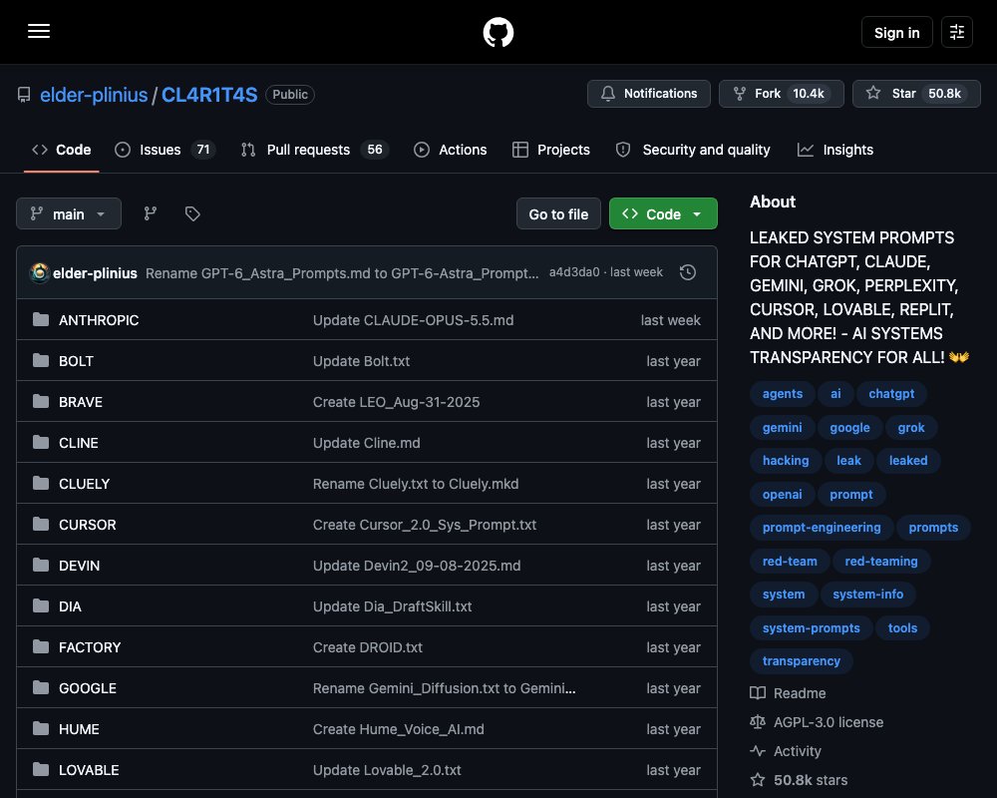Viewport: 997px width, 798px height.
Task: Open commit message 'Update CLAUDE-OPUS-5.5.md'
Action: 413,320
